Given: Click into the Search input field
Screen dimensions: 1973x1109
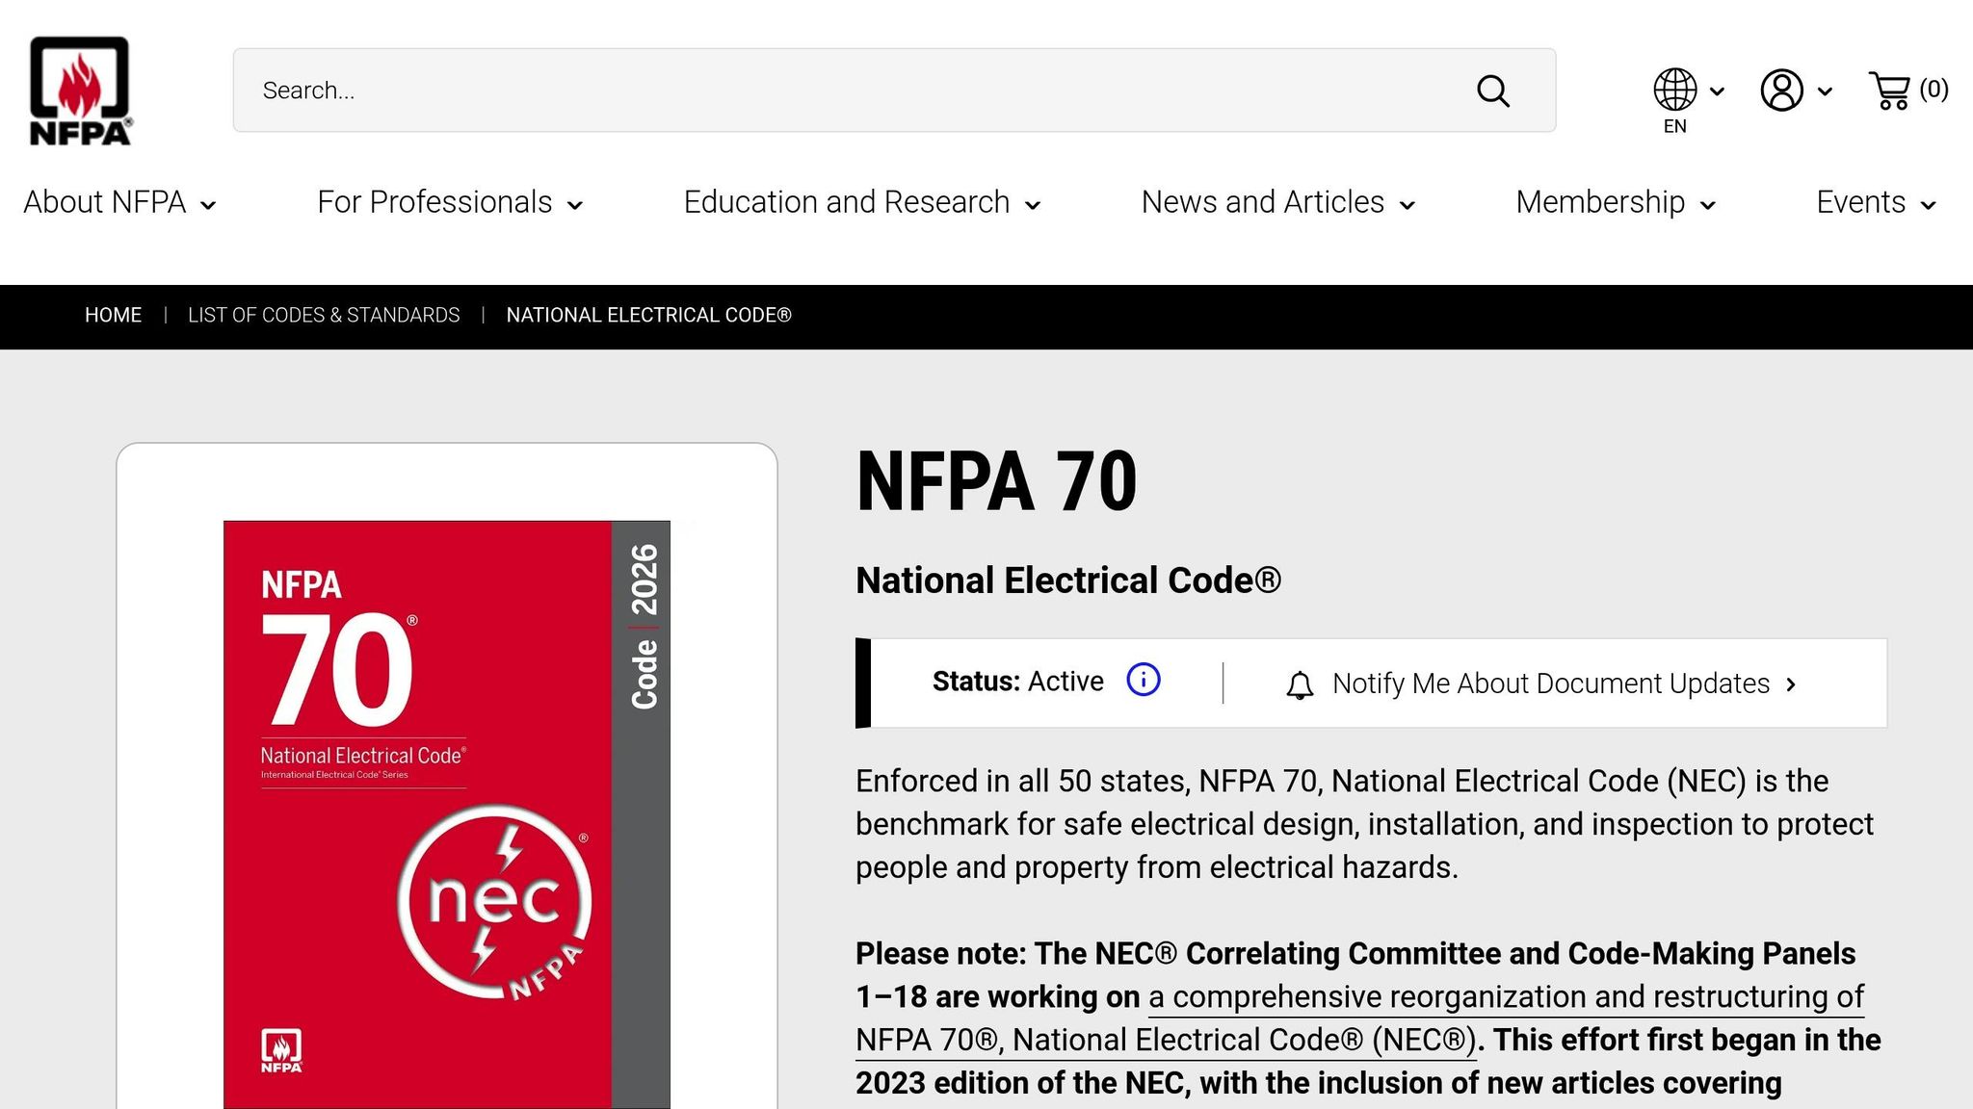Looking at the screenshot, I should tap(848, 90).
